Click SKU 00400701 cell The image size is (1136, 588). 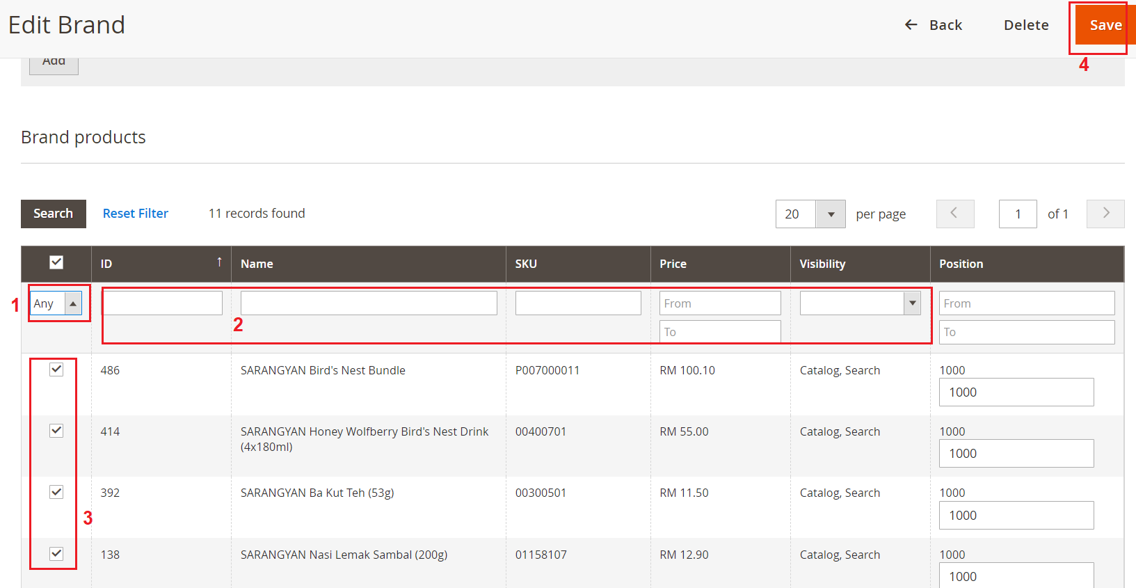click(x=541, y=431)
